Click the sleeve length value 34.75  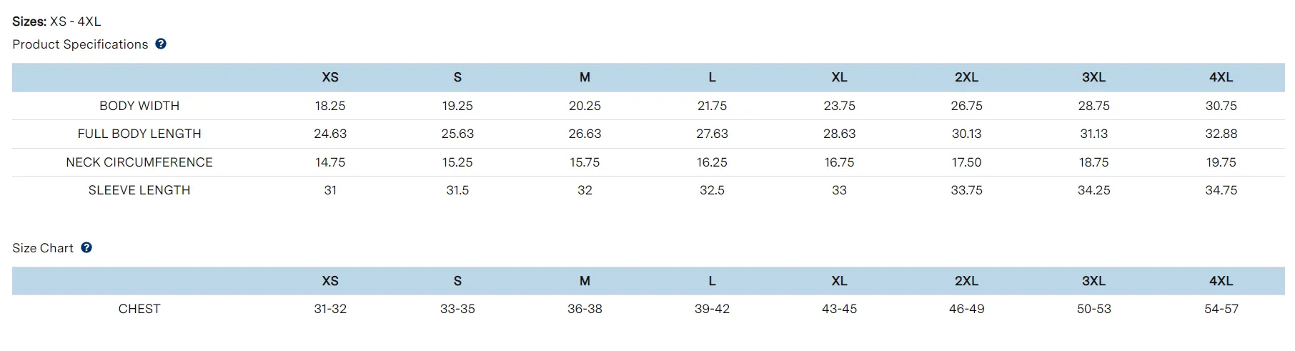(1221, 190)
